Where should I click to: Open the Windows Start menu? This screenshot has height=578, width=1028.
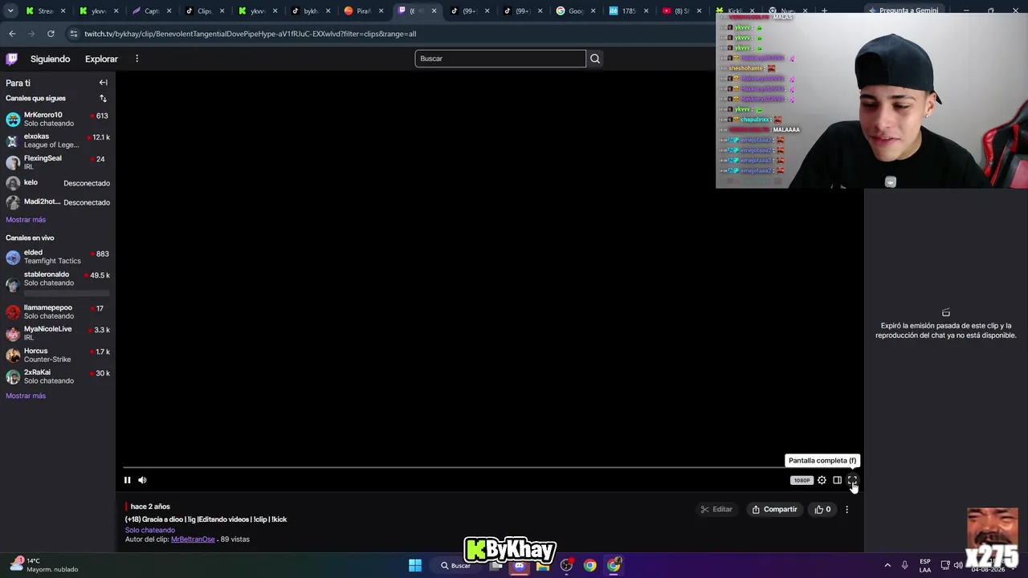(x=415, y=565)
